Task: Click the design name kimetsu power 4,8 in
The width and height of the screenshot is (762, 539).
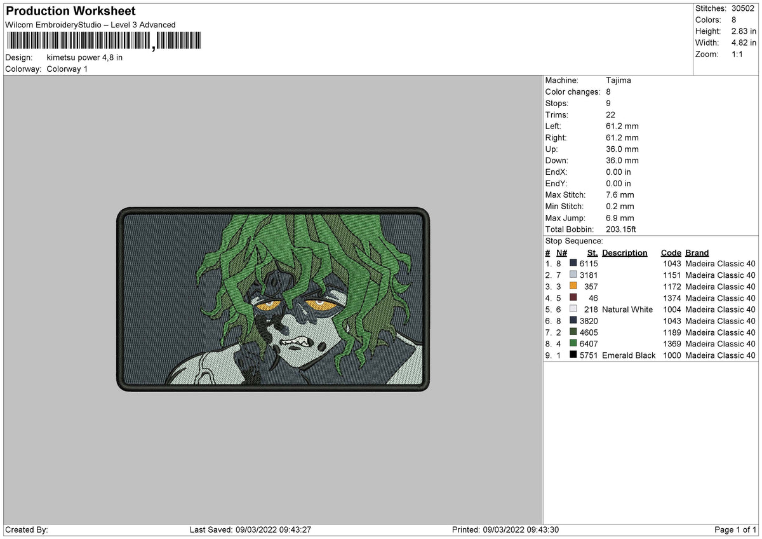Action: pos(85,57)
